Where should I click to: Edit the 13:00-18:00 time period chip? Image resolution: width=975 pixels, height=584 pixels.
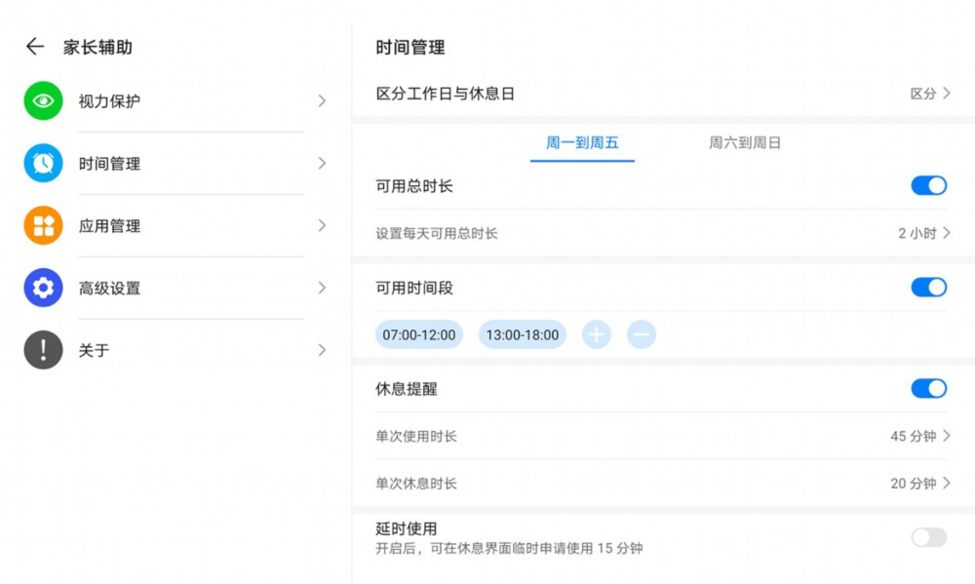point(523,335)
